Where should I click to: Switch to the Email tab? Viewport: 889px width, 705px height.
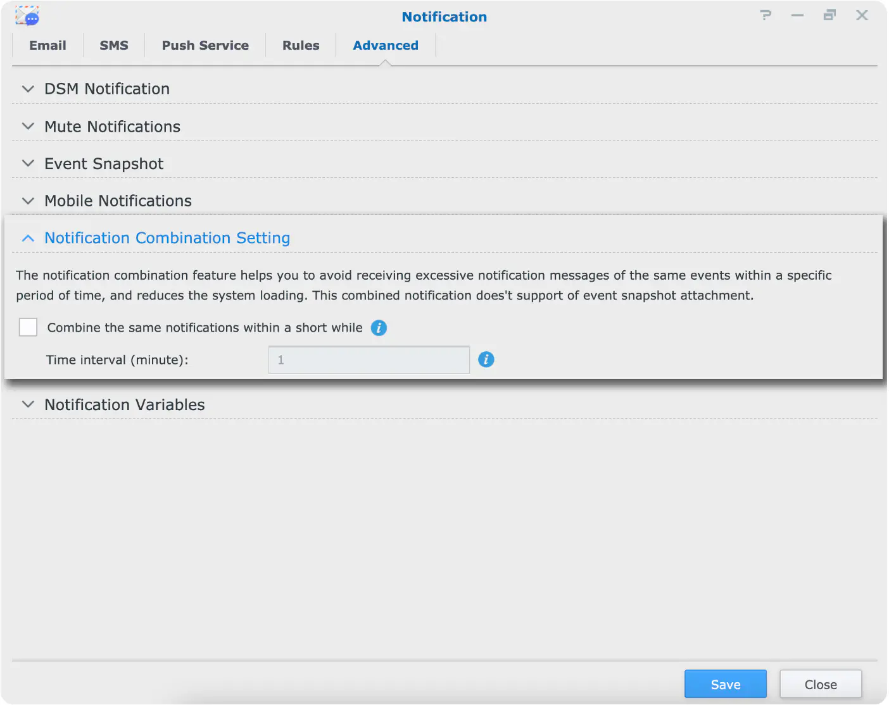[x=47, y=46]
